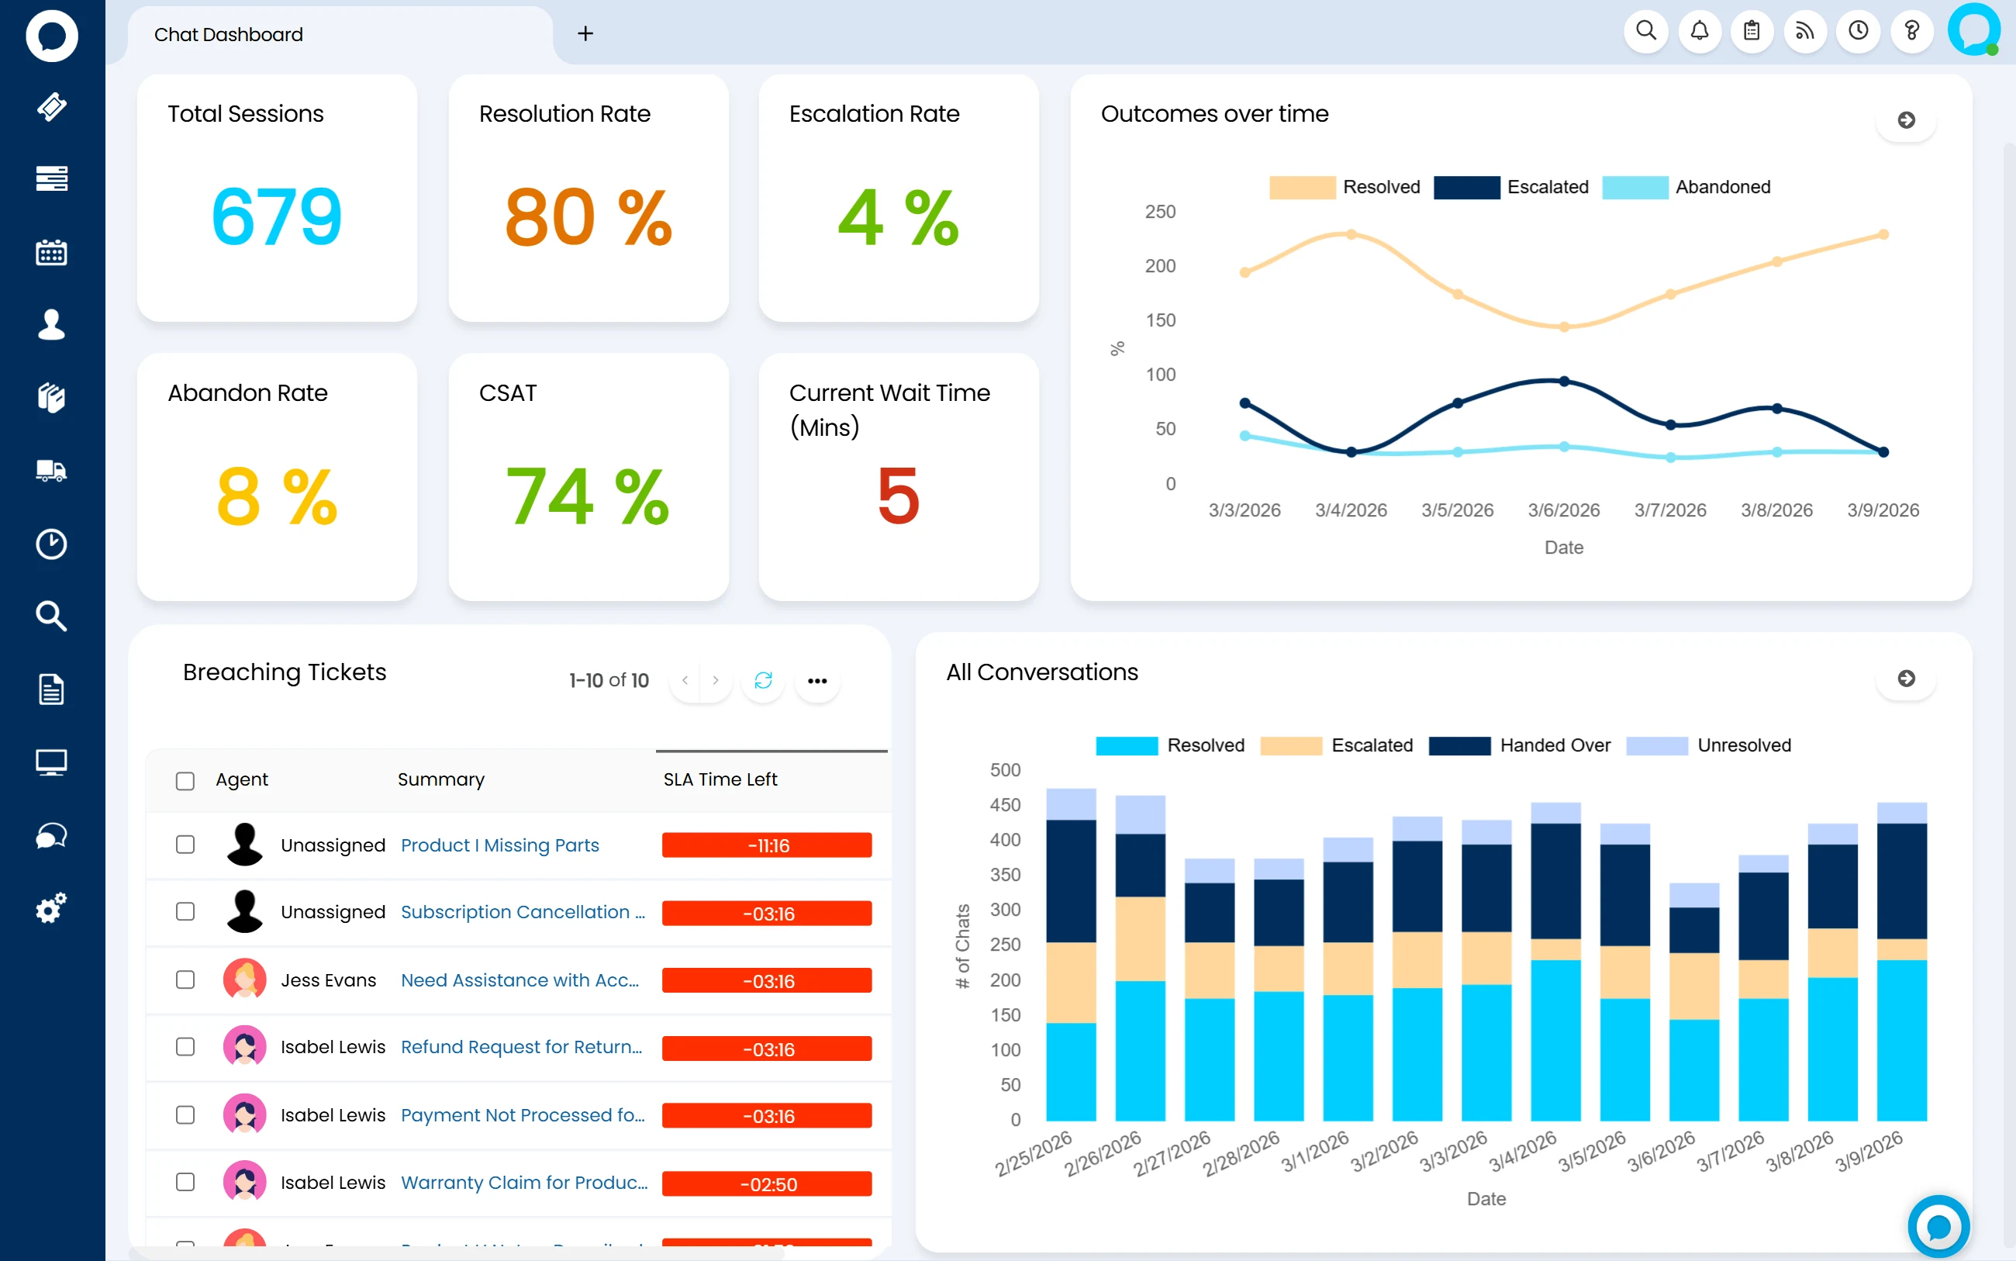Tick the checkbox for Payment Not Processed row
This screenshot has width=2016, height=1261.
[185, 1114]
